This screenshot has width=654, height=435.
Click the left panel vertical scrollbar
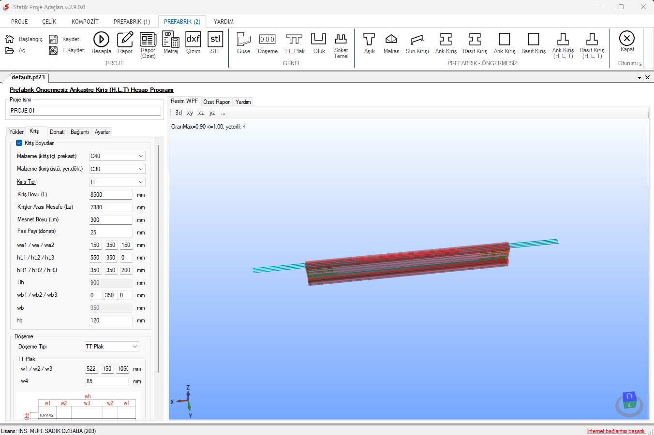click(158, 259)
